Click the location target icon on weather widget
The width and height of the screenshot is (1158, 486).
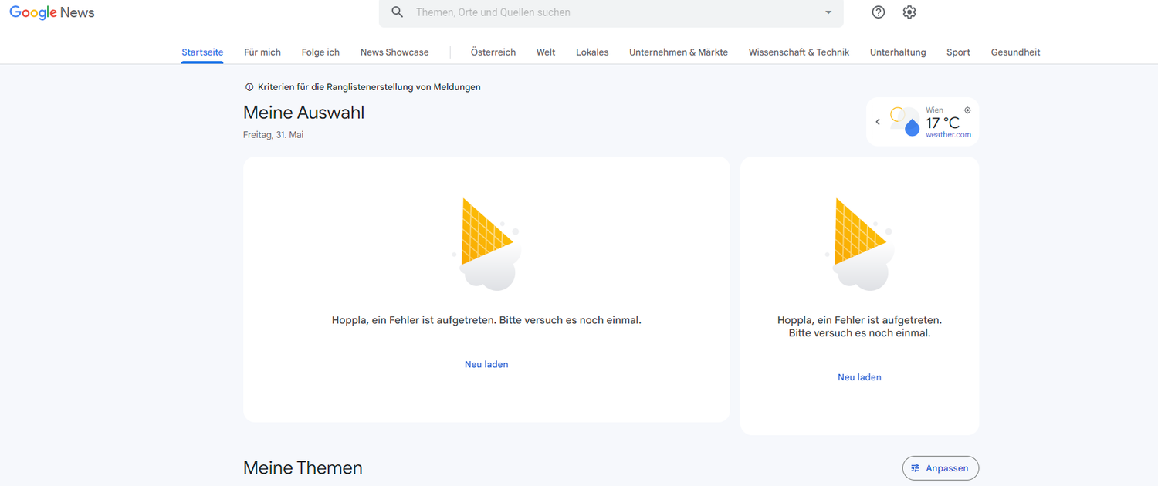[967, 109]
